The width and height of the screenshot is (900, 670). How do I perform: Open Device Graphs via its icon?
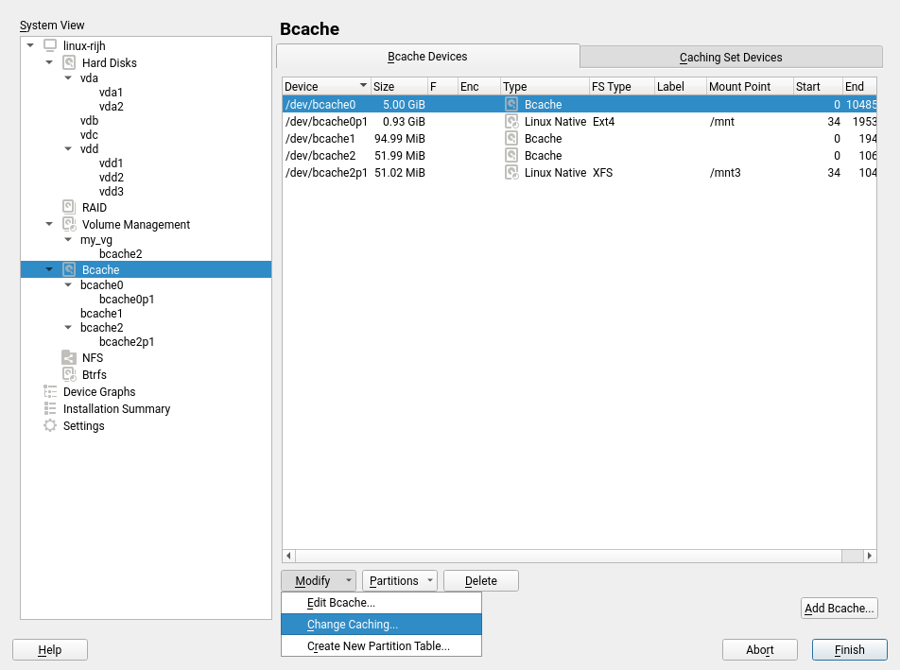[49, 391]
